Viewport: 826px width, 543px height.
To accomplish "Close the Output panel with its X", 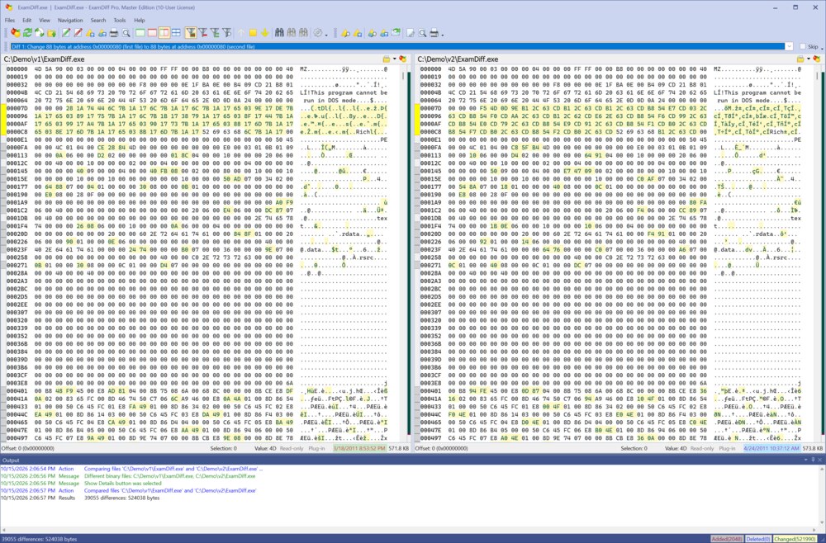I will tap(819, 460).
